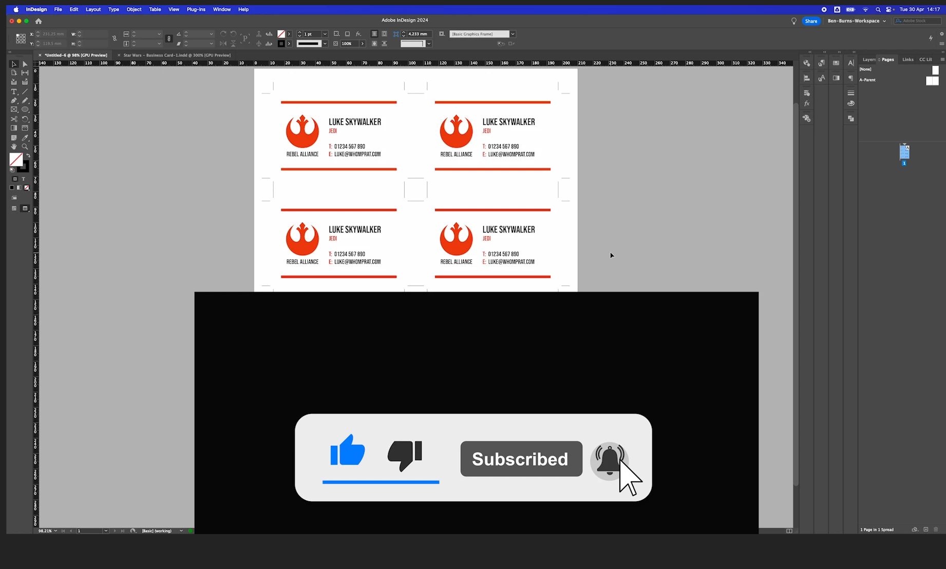Open the Gradient panel icon
Viewport: 946px width, 569px height.
point(836,78)
